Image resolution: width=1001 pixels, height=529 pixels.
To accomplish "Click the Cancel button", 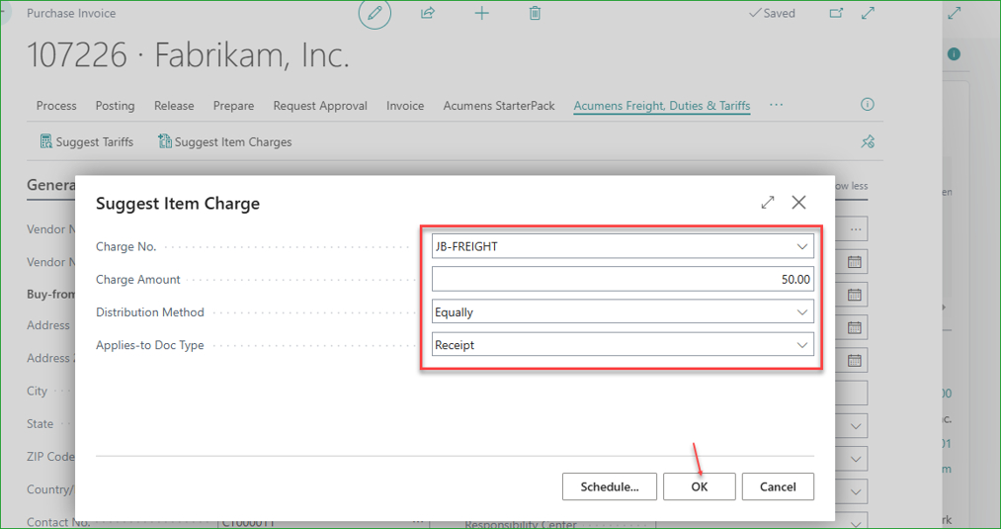I will pyautogui.click(x=778, y=486).
